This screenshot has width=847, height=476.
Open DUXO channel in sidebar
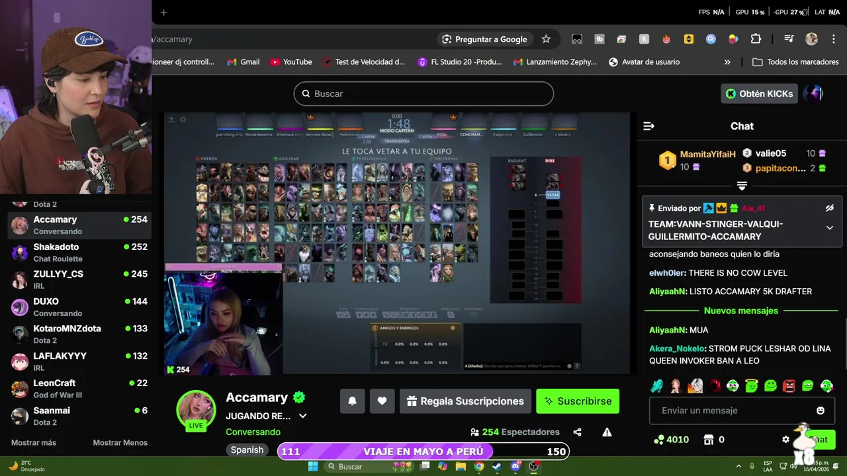click(x=79, y=307)
